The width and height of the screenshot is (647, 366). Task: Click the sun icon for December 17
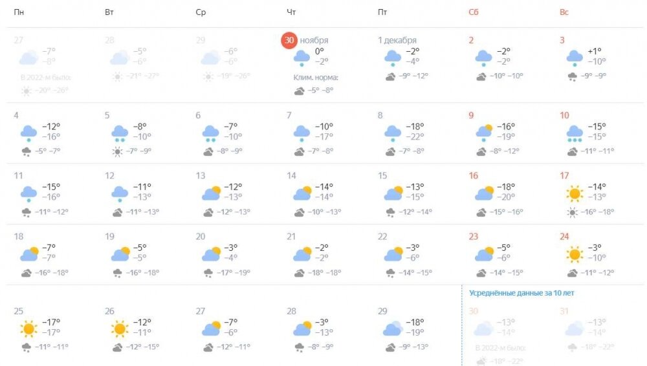[x=575, y=193]
